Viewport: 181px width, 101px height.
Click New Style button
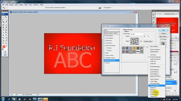(x=163, y=36)
